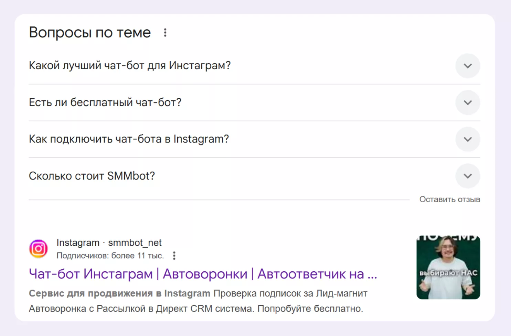The height and width of the screenshot is (336, 511).
Task: Click 'Оставить отзыв' feedback link
Action: [449, 199]
